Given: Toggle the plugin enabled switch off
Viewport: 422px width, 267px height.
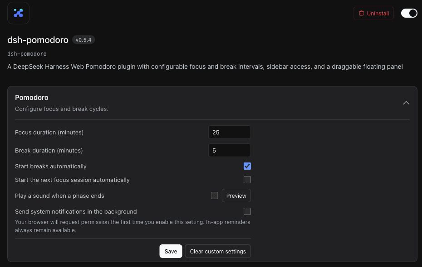Looking at the screenshot, I should 409,13.
